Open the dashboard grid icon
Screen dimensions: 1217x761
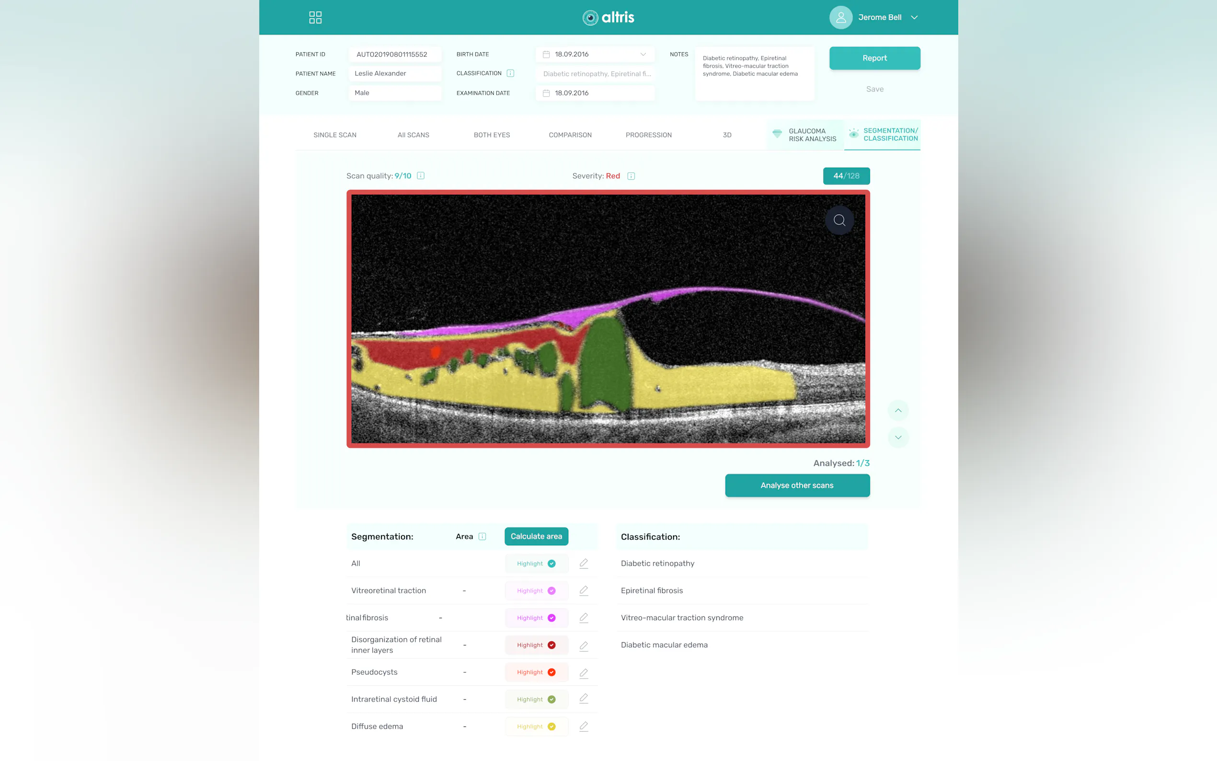(x=315, y=18)
